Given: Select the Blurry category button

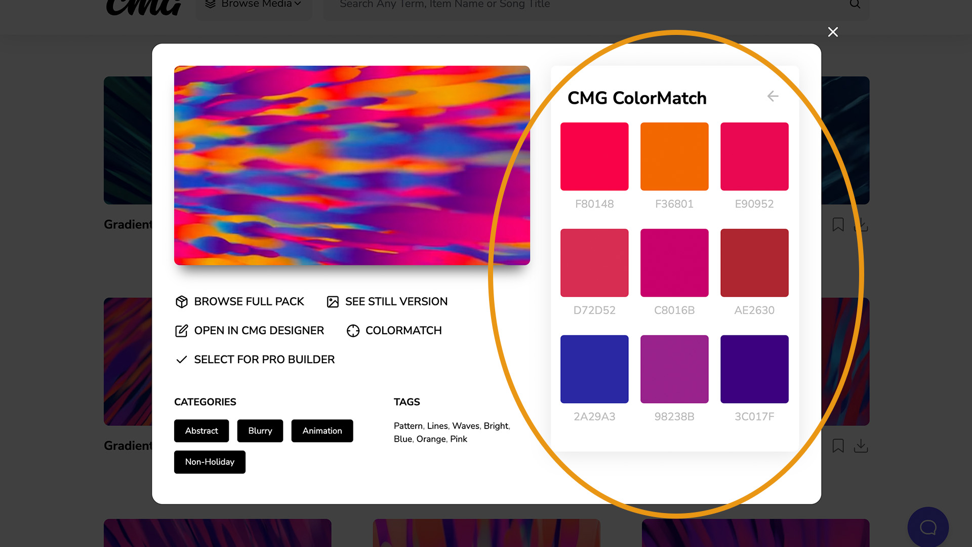Looking at the screenshot, I should pos(260,431).
